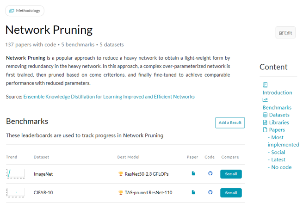This screenshot has width=303, height=203.
Task: Click the Introduction book icon in Content
Action: (265, 85)
